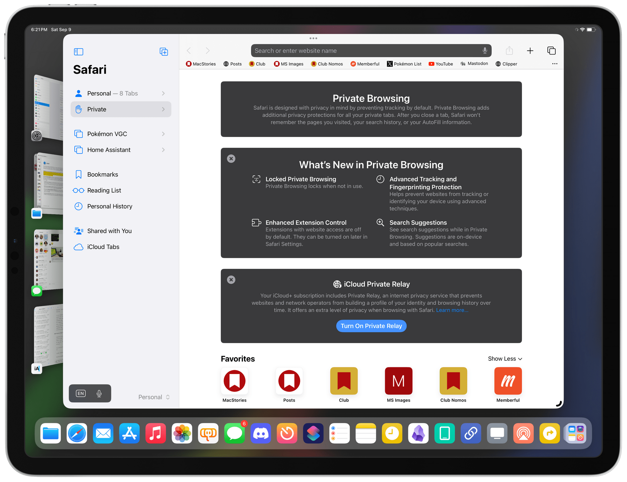Go forward with the forward arrow
This screenshot has width=627, height=482.
[x=208, y=50]
